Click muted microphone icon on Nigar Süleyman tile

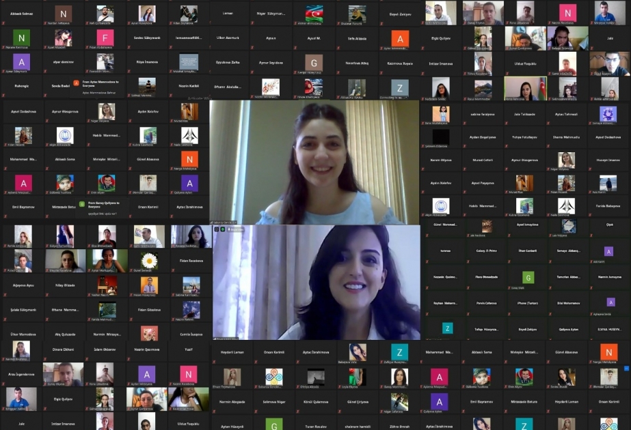[x=252, y=23]
